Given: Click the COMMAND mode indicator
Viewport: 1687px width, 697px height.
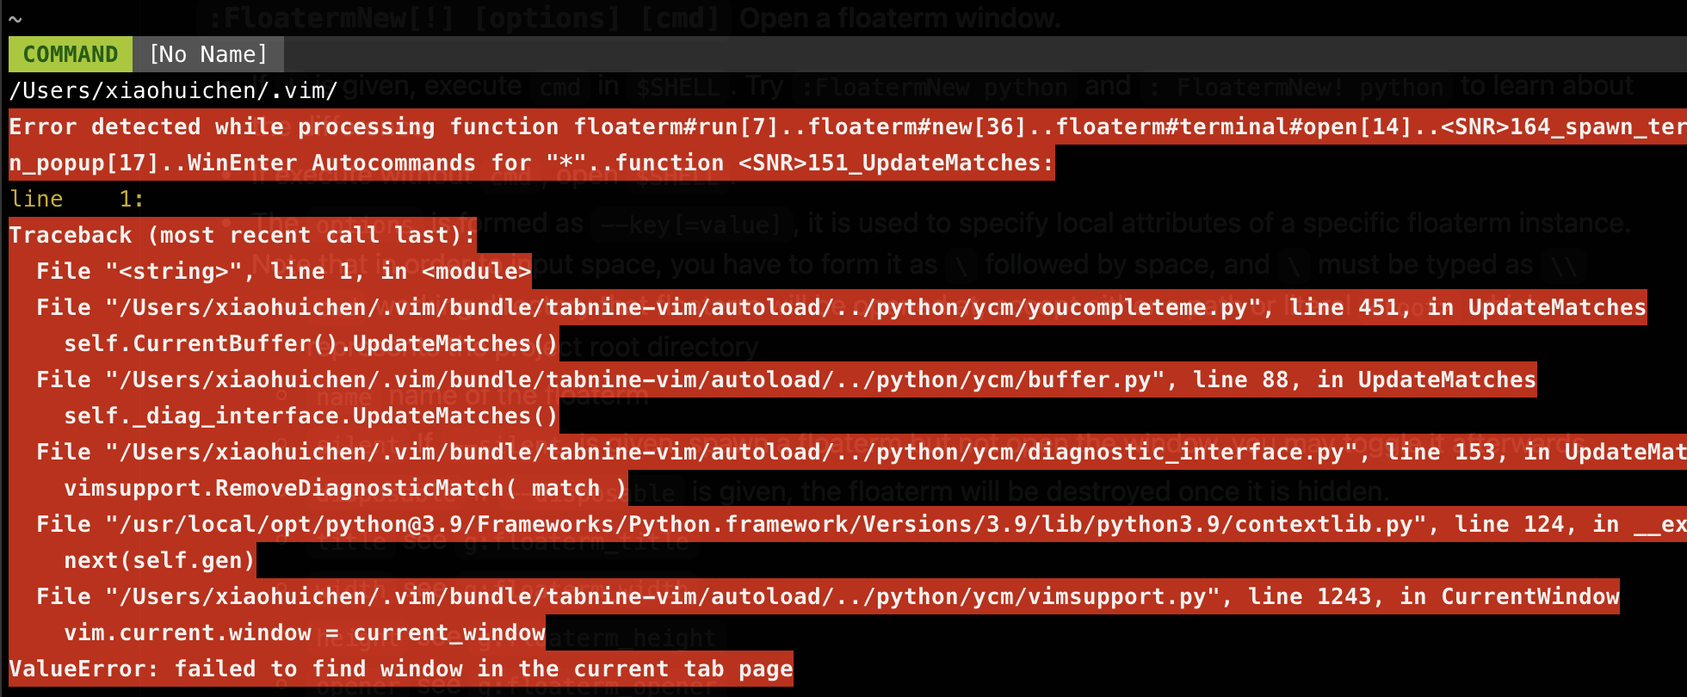Looking at the screenshot, I should click(x=70, y=54).
